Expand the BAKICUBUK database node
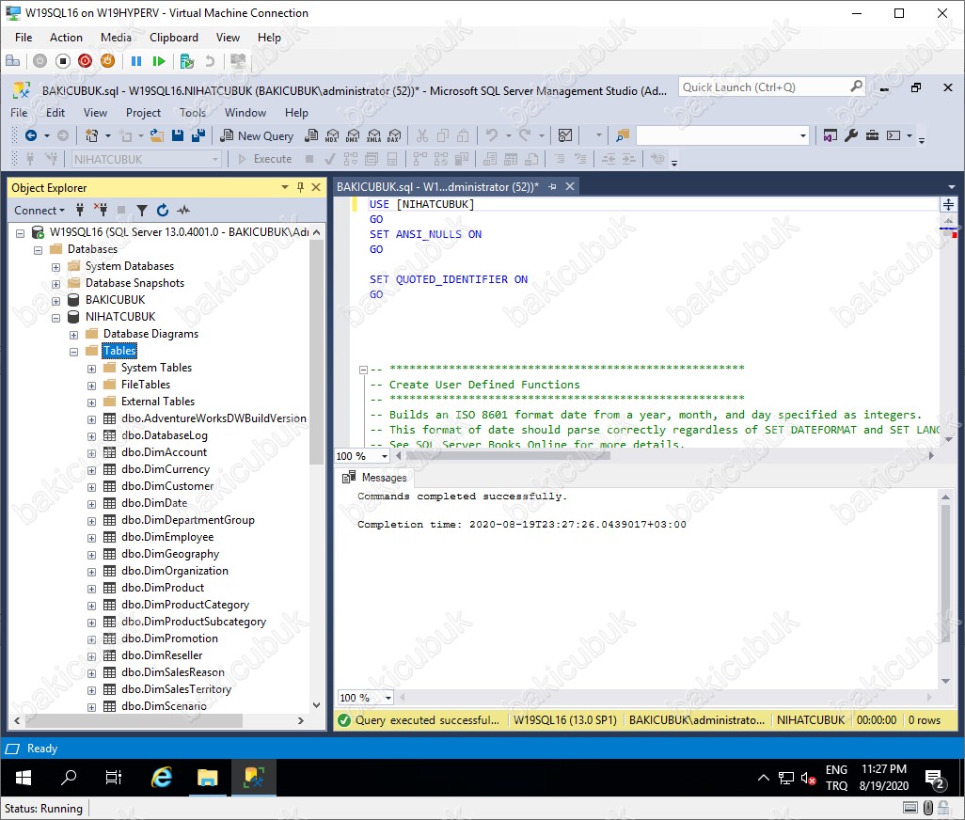Image resolution: width=965 pixels, height=820 pixels. click(56, 301)
